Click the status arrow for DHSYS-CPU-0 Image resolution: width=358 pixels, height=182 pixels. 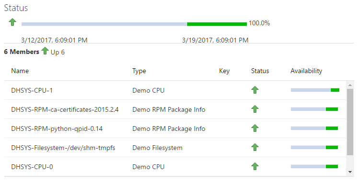255,167
